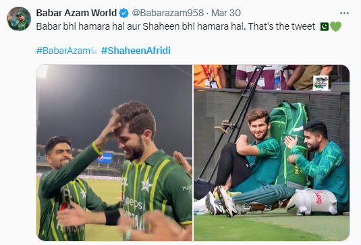Open the Babar Azam World display name
Image resolution: width=361 pixels, height=245 pixels.
(76, 13)
